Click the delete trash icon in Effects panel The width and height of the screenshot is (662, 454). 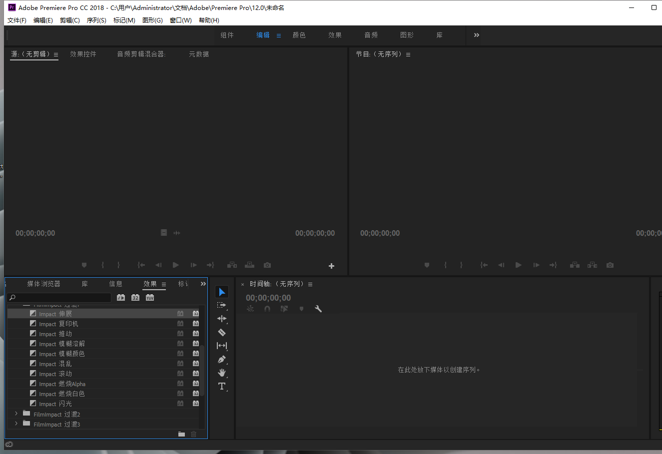pos(194,434)
